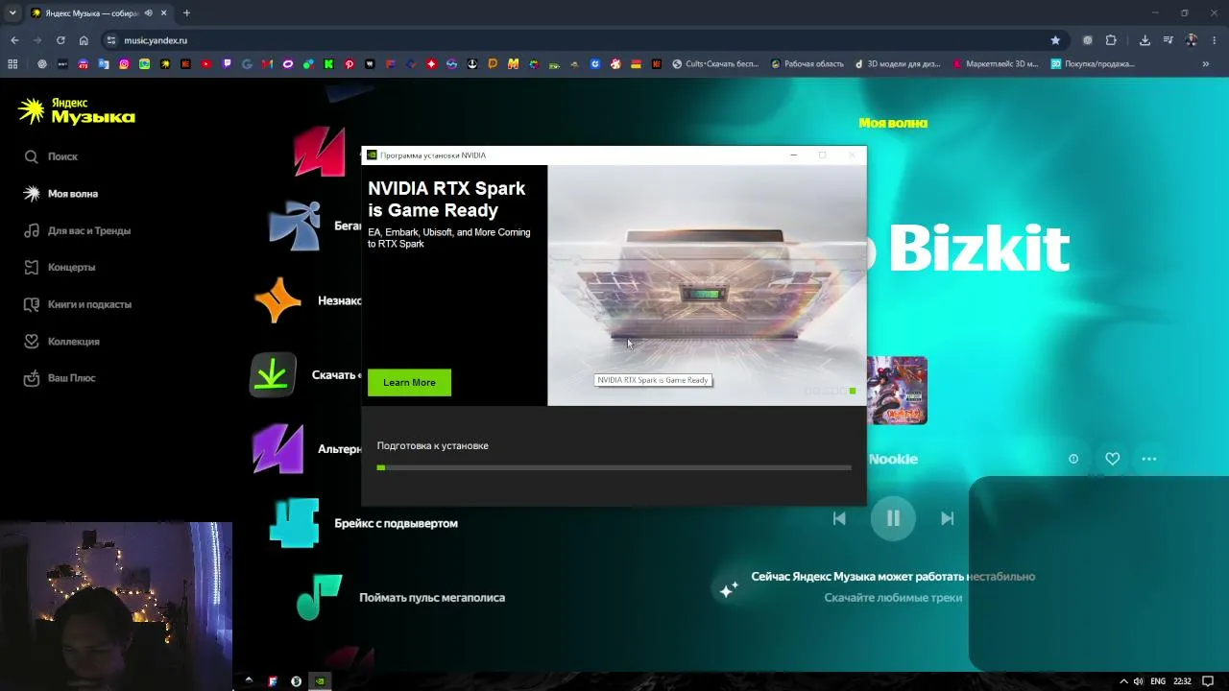Screen dimensions: 1229x691
Task: Like the track with the heart icon
Action: coord(1112,459)
